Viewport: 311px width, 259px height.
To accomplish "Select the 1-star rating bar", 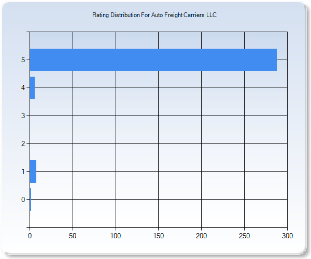I will pos(33,171).
